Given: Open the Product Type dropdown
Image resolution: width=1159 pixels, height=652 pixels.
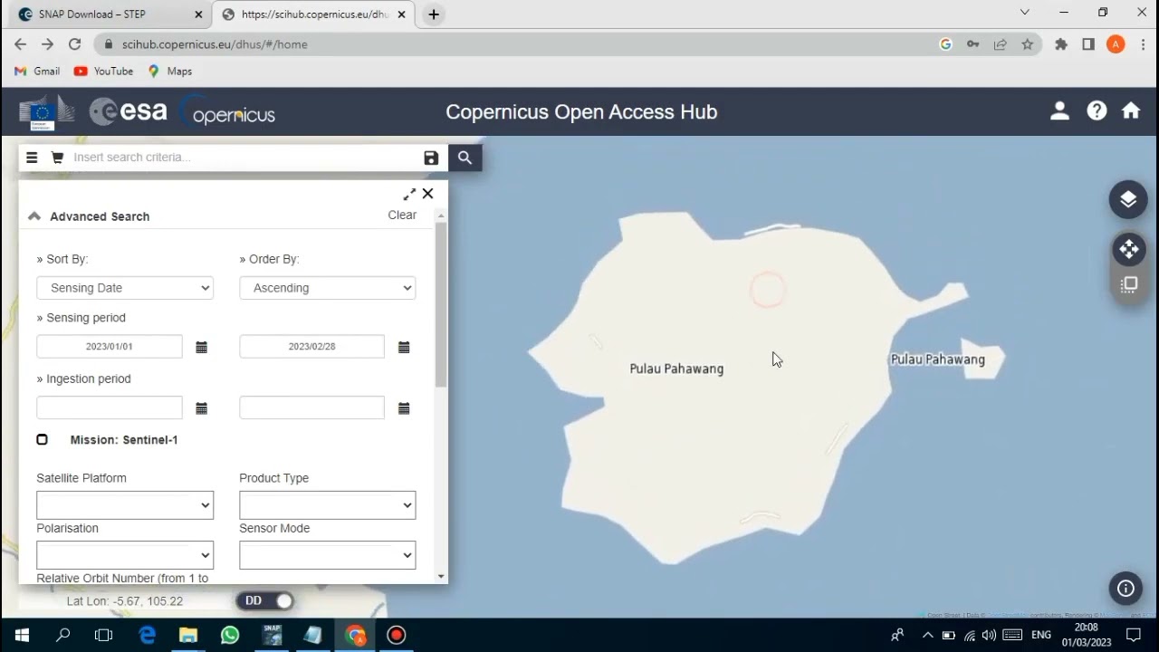Looking at the screenshot, I should tap(328, 505).
